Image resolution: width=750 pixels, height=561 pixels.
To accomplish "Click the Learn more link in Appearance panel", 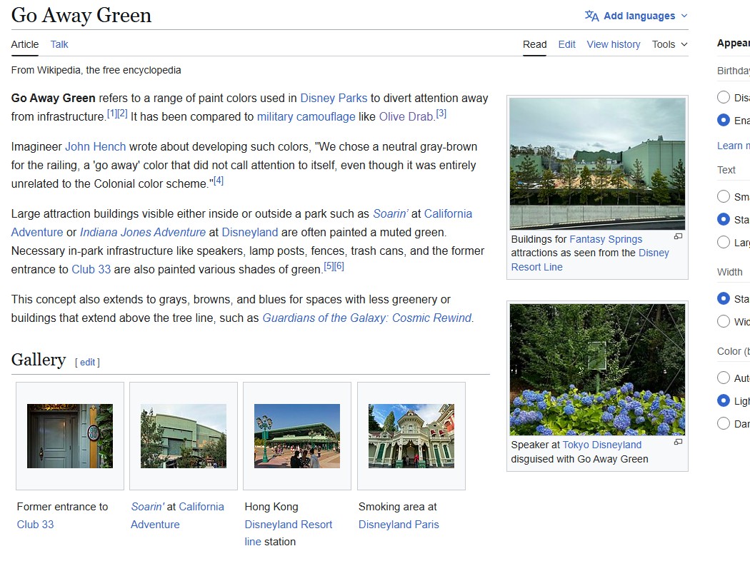I will [x=734, y=146].
